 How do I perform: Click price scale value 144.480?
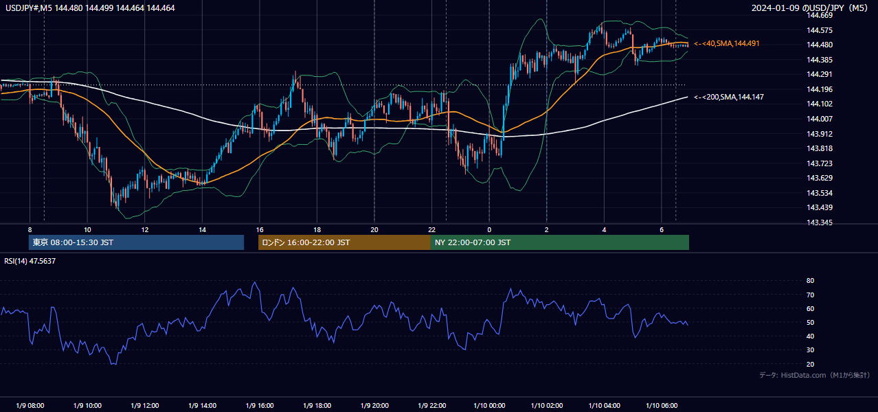(819, 45)
